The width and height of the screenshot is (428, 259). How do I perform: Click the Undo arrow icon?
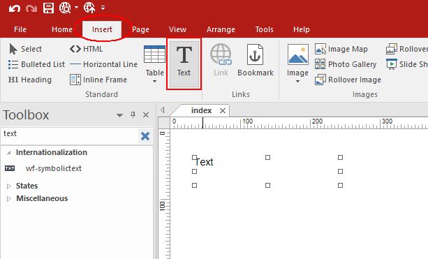pos(15,8)
